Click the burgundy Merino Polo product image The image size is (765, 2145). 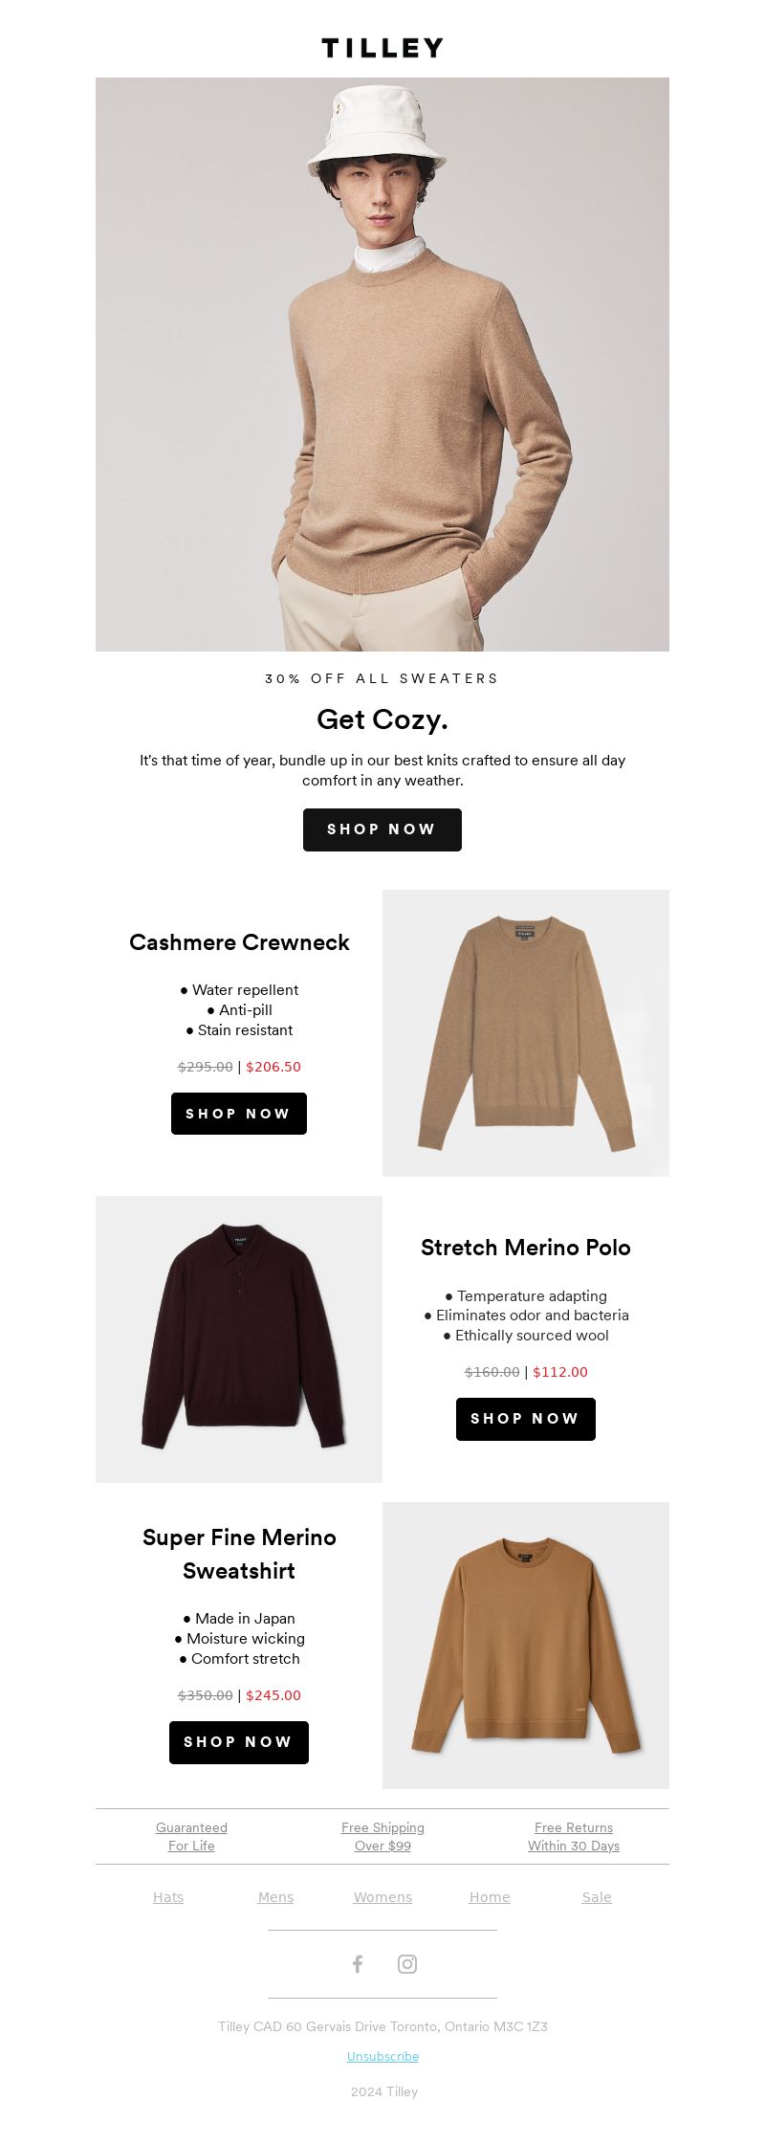[239, 1339]
